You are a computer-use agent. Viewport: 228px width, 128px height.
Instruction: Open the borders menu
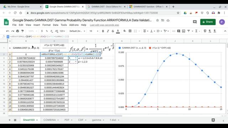[x=130, y=31]
